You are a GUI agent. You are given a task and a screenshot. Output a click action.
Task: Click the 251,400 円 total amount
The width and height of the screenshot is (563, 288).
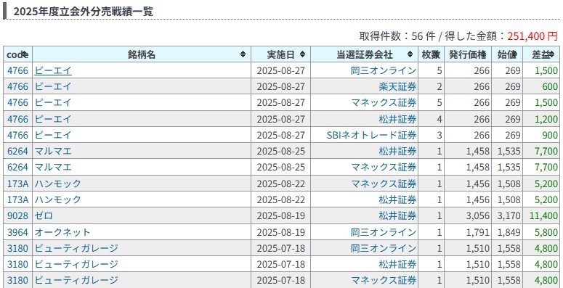532,36
